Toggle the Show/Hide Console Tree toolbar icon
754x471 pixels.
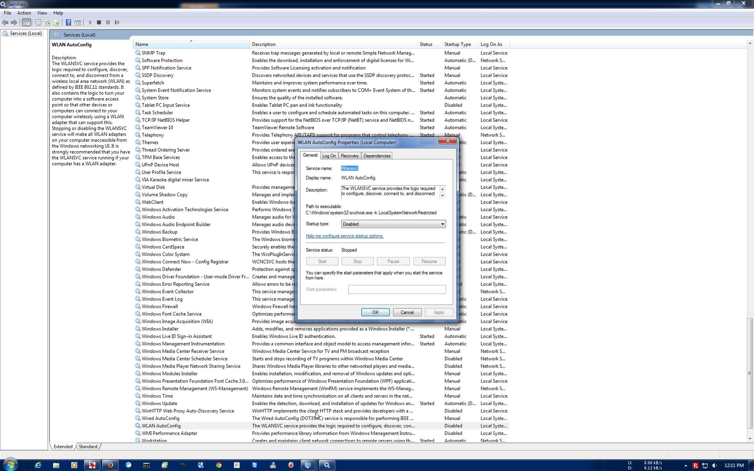click(27, 22)
